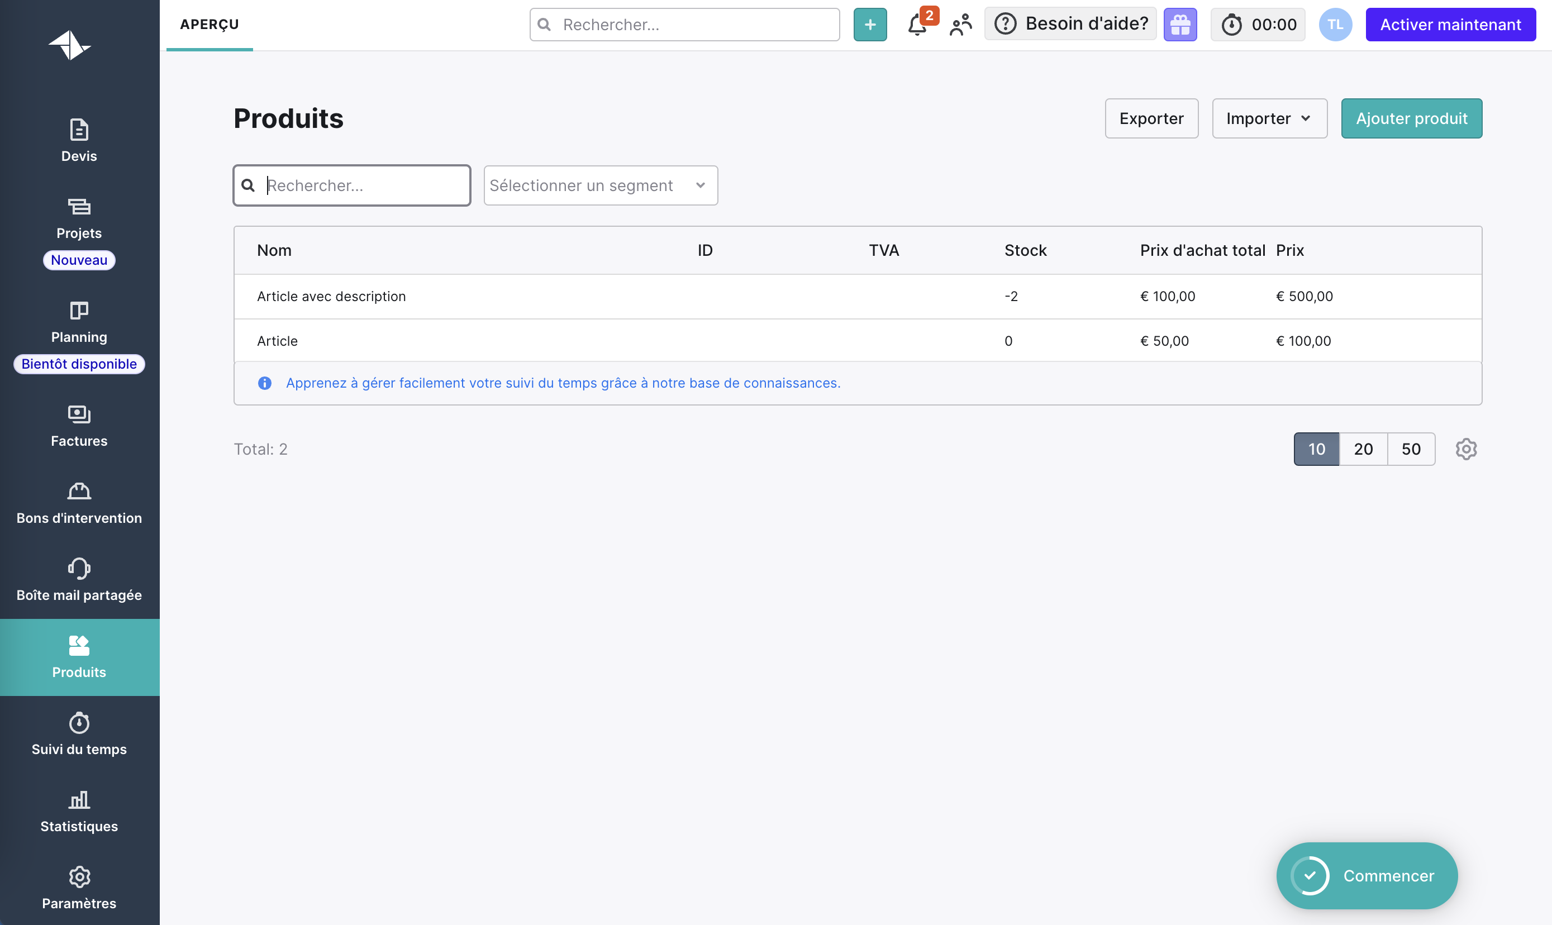Show 20 items per page
This screenshot has width=1552, height=925.
[1363, 449]
